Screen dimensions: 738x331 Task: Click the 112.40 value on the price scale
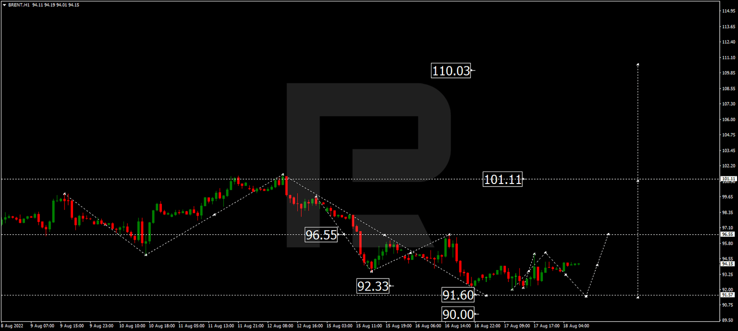point(729,42)
